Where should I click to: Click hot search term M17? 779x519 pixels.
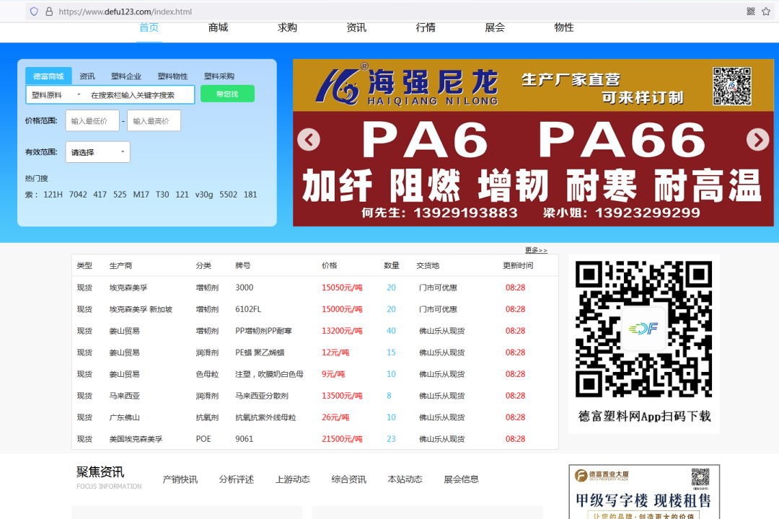pyautogui.click(x=141, y=195)
